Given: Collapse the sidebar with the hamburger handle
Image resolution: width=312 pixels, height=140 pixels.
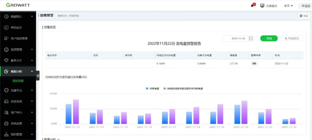Looking at the screenshot, I should [38, 76].
